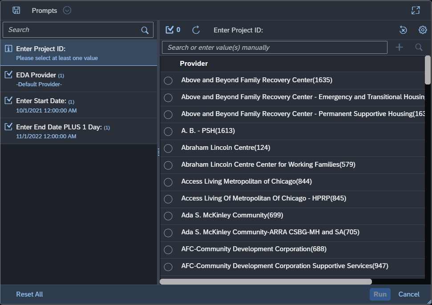This screenshot has width=432, height=305.
Task: Click the full screen expand icon
Action: [416, 10]
